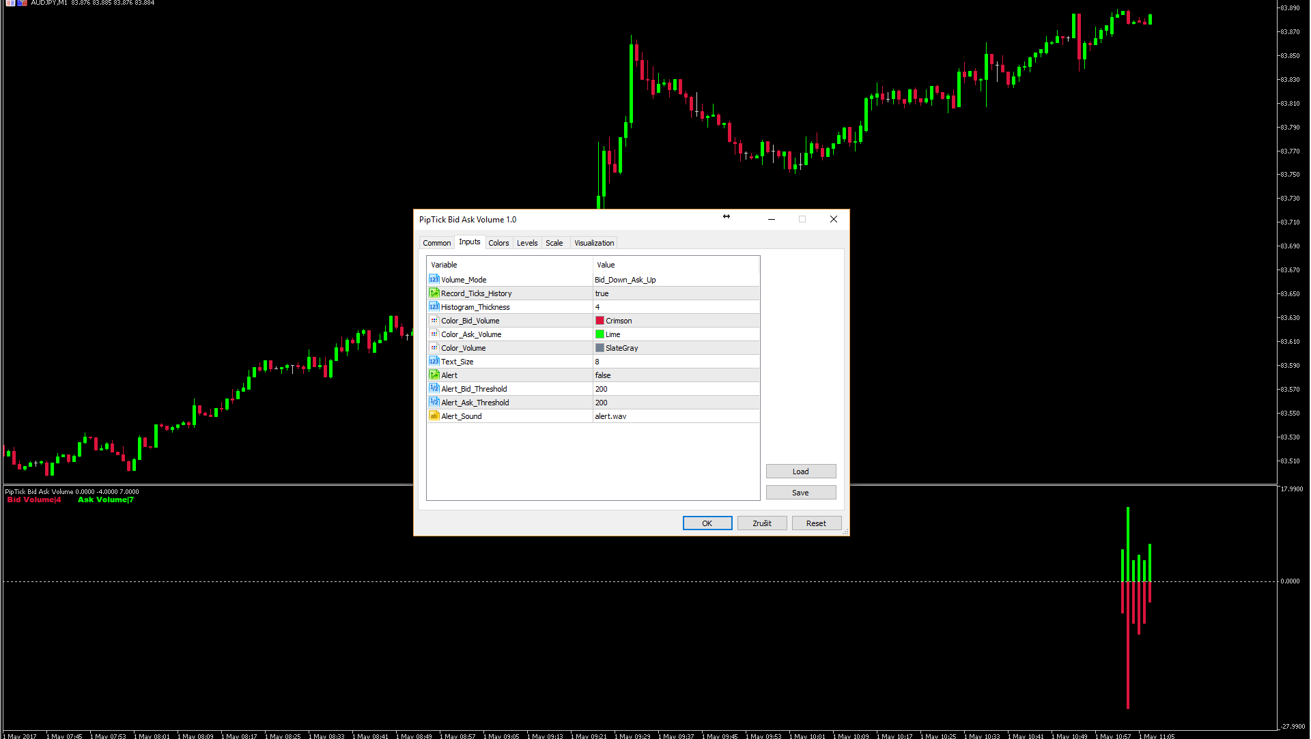Click the Color_Volume color type icon

point(434,347)
